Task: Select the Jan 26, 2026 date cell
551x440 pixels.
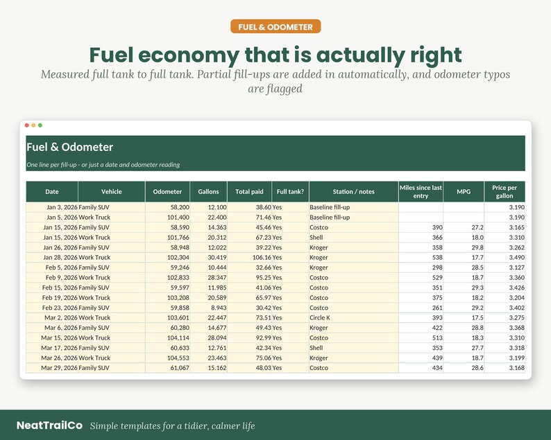Action: [52, 247]
